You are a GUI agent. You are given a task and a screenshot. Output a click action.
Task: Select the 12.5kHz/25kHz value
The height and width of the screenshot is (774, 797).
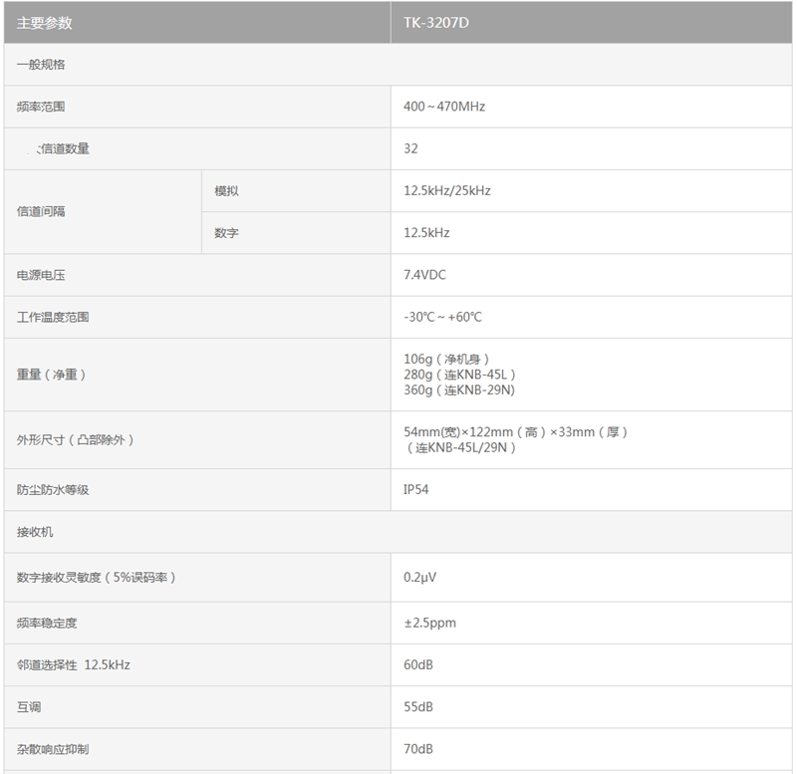click(x=447, y=191)
